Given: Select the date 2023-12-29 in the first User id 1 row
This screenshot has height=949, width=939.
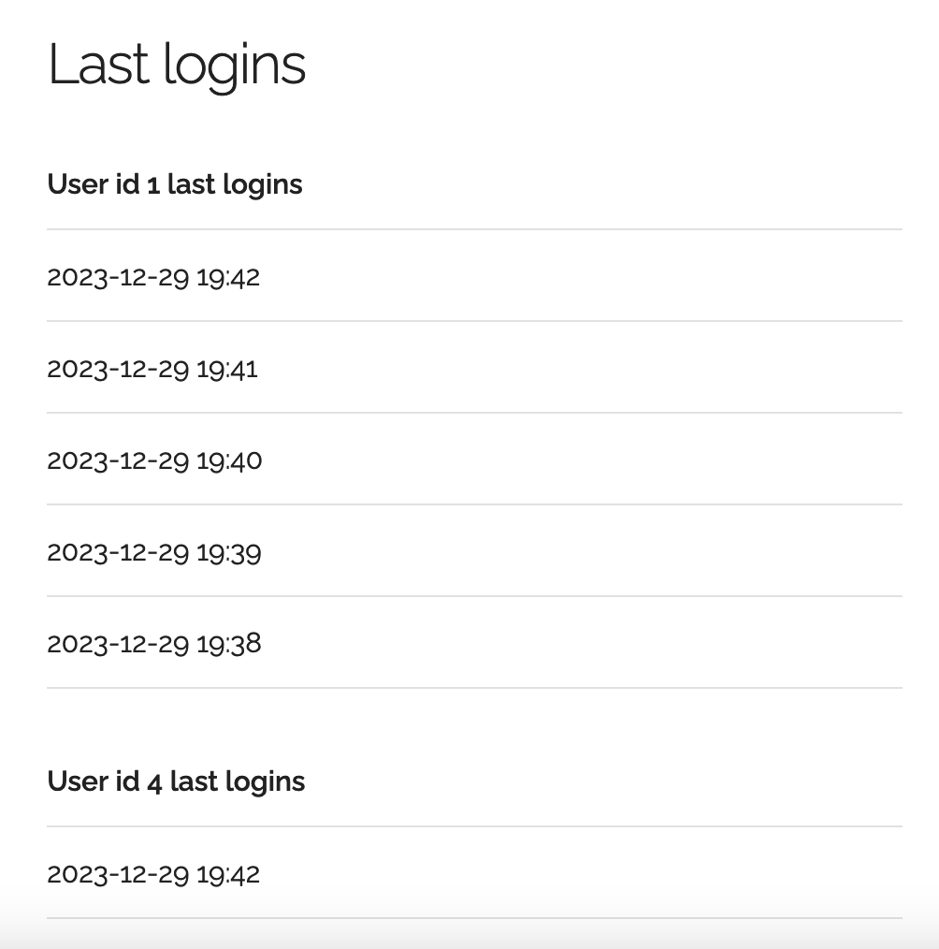Looking at the screenshot, I should 118,278.
